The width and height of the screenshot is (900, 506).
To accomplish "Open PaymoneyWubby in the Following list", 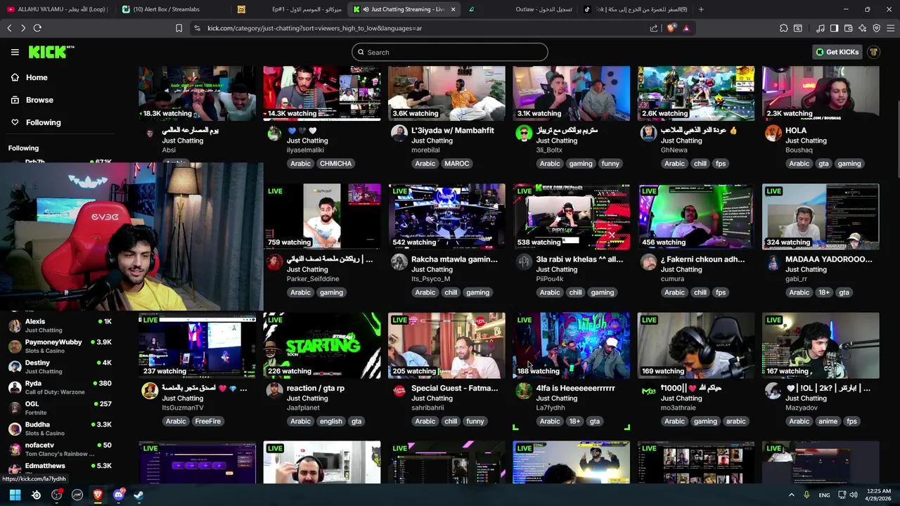I will coord(60,346).
